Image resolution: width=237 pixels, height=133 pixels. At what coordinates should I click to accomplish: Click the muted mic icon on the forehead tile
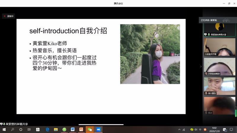[206, 74]
